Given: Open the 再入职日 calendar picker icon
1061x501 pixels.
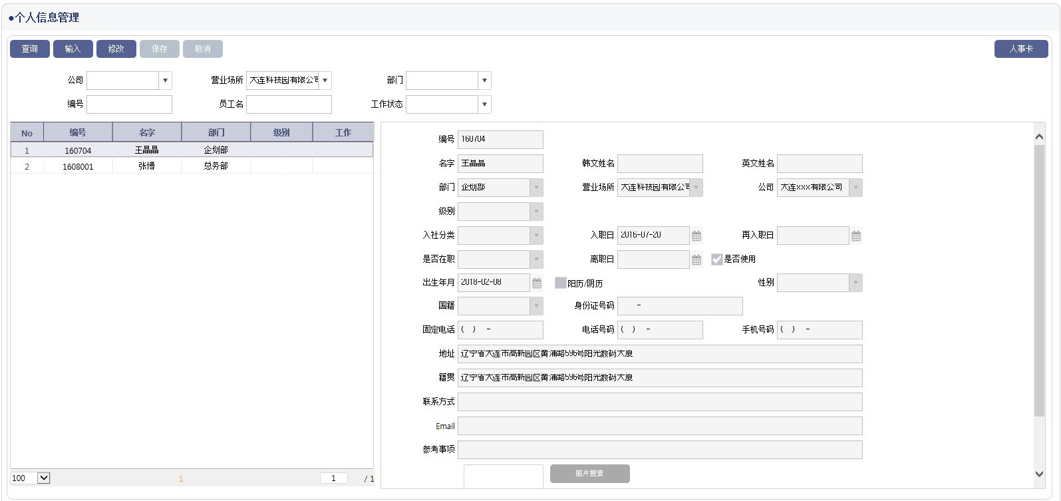Looking at the screenshot, I should [856, 236].
